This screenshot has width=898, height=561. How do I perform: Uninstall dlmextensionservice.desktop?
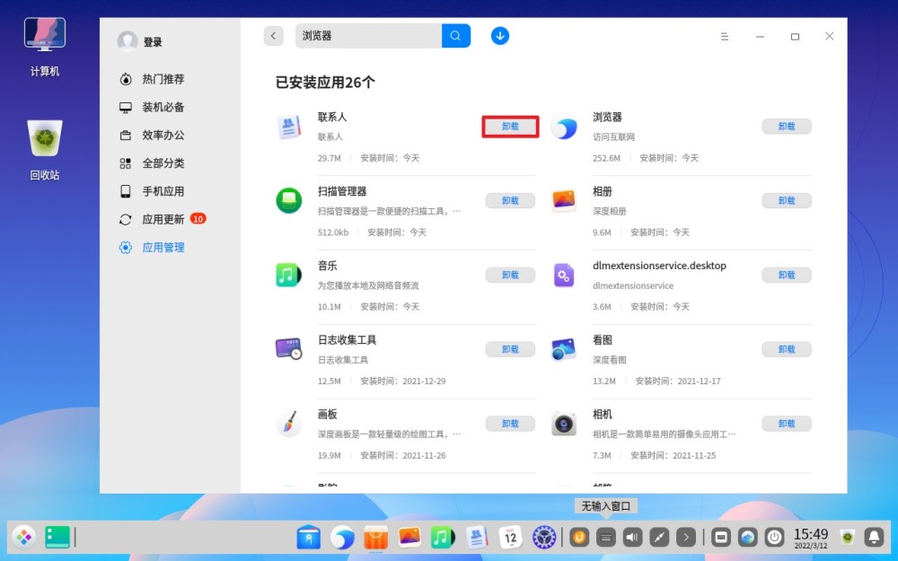(x=787, y=275)
